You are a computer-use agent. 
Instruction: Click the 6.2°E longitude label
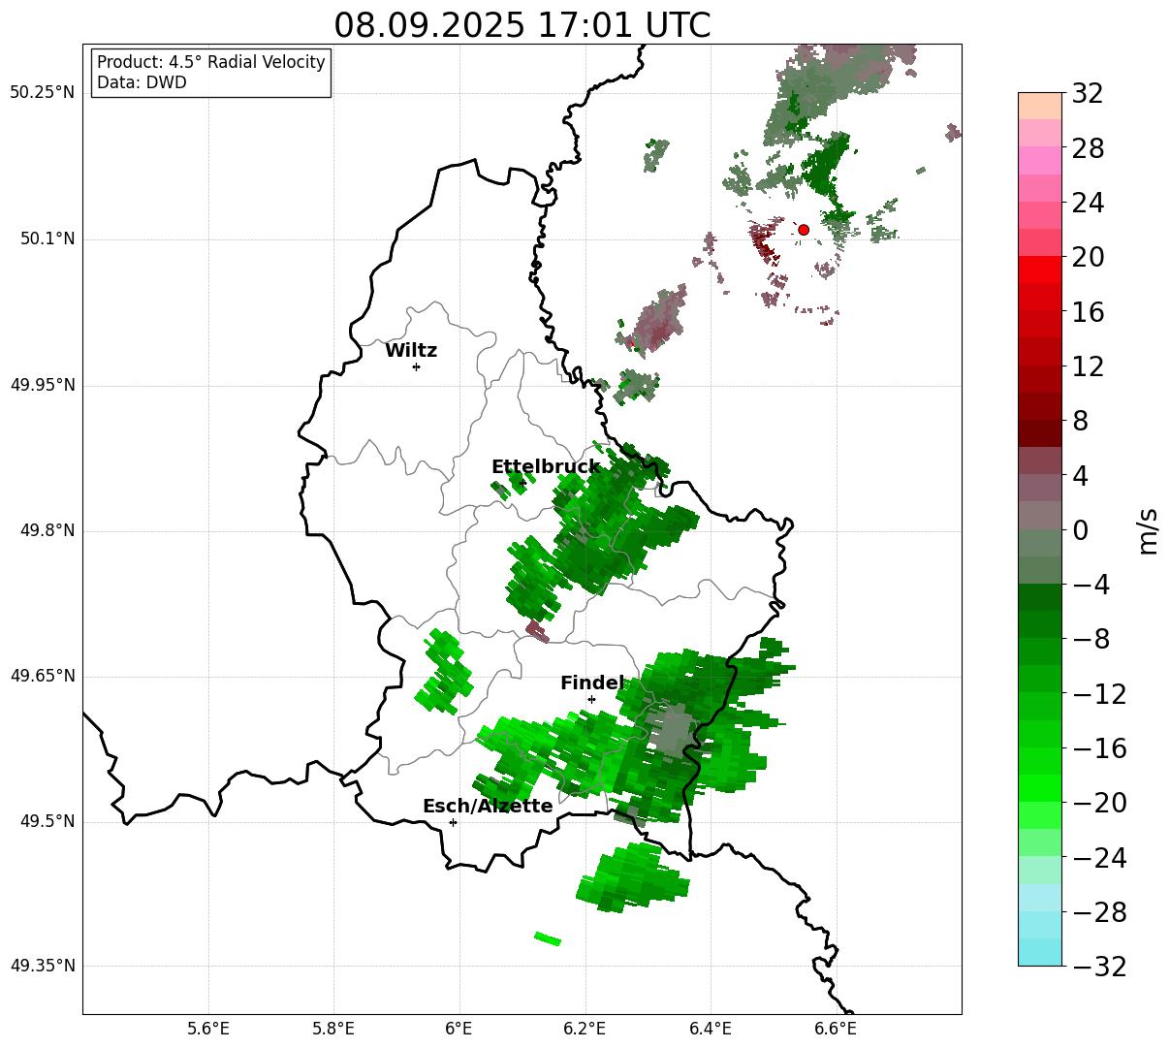(585, 1029)
